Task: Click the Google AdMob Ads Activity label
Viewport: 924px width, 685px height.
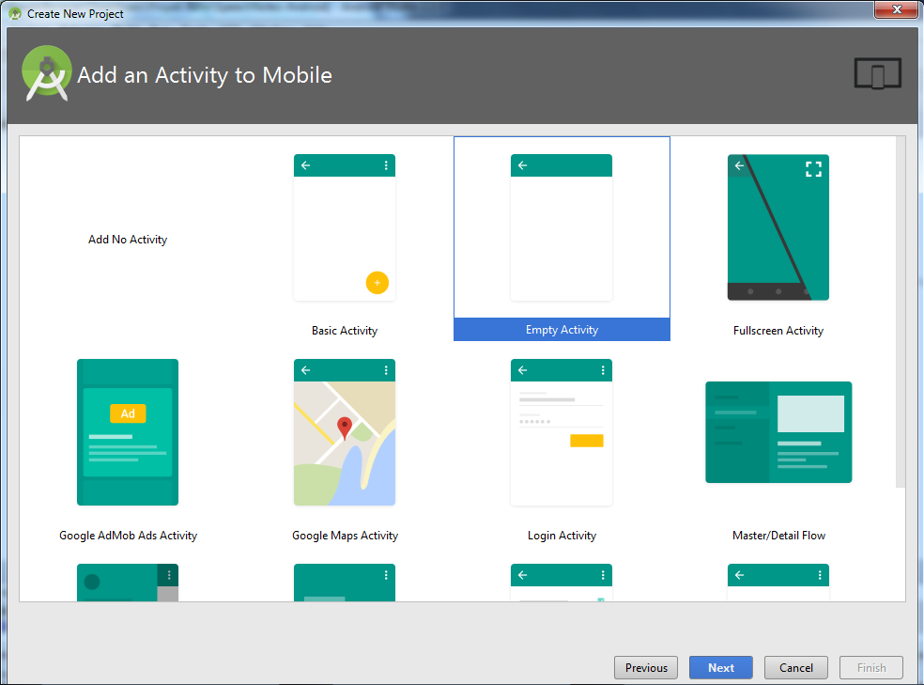Action: click(128, 536)
